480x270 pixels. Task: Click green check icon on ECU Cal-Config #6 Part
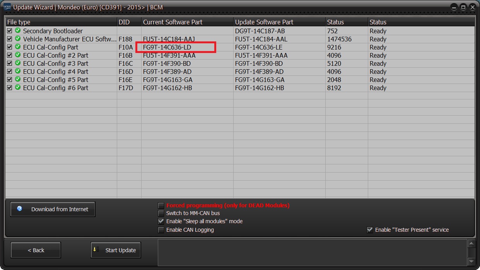pos(18,88)
